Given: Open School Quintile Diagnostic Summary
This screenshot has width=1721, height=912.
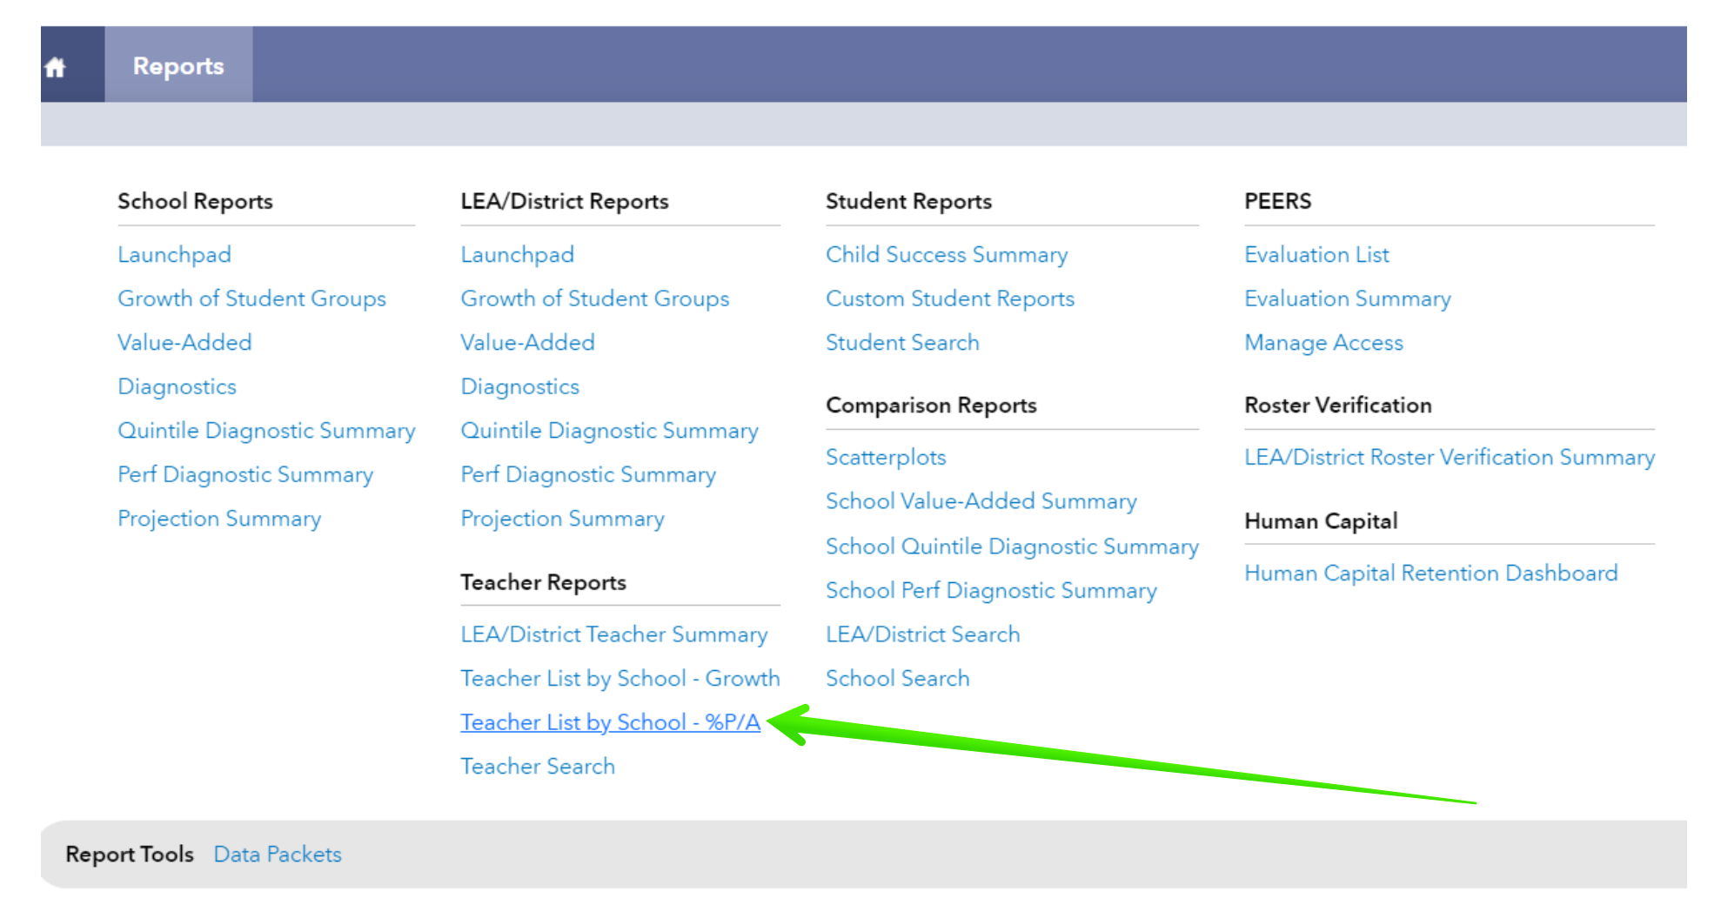Looking at the screenshot, I should 1012,547.
